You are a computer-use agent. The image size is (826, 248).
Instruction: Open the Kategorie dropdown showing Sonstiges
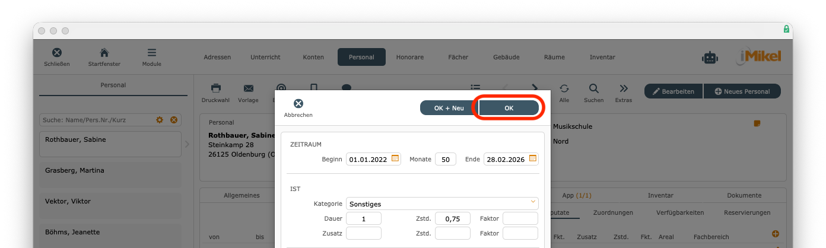(x=442, y=204)
